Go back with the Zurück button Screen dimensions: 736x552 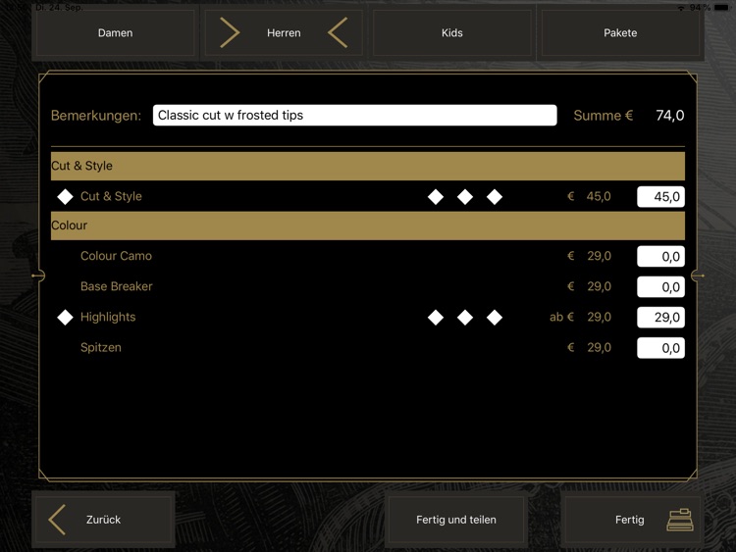103,520
